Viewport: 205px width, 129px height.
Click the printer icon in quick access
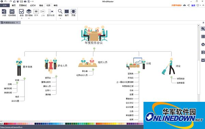click(25, 1)
